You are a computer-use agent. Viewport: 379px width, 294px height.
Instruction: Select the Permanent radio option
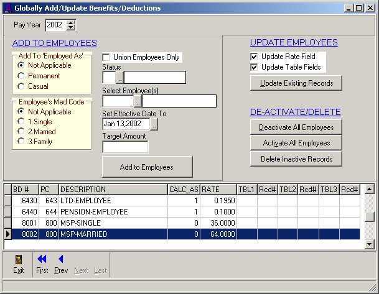(21, 76)
